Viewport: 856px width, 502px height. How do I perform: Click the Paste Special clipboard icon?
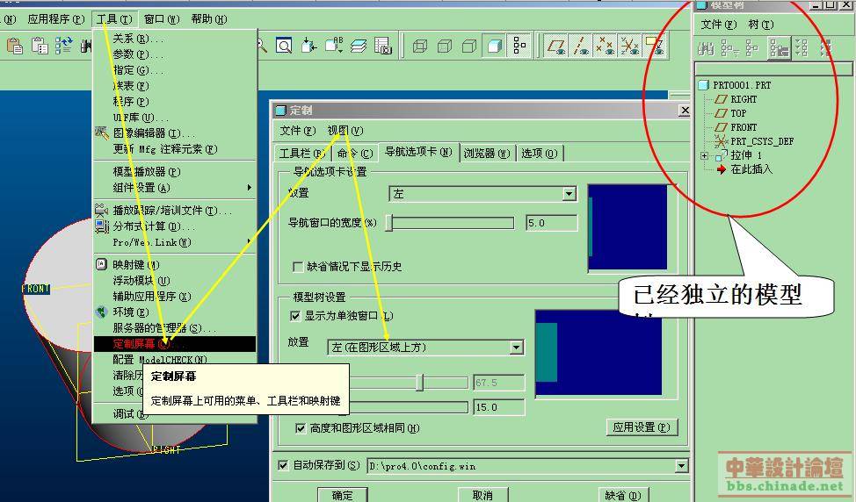click(40, 46)
